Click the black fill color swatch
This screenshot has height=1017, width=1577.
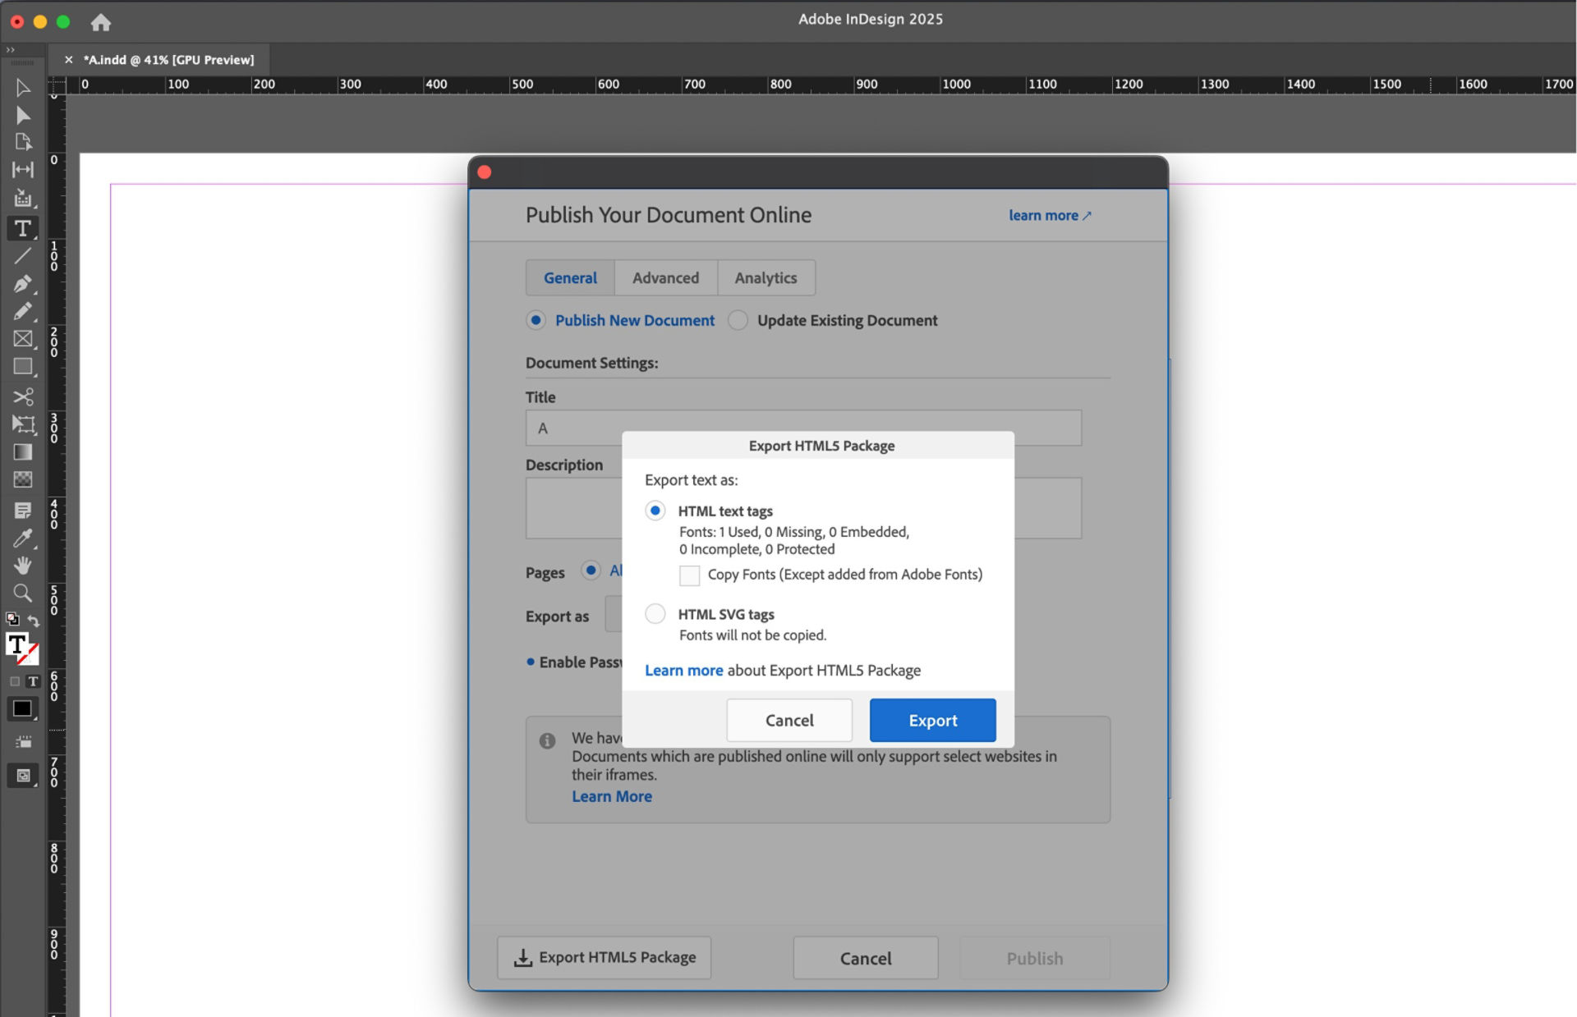[x=22, y=709]
